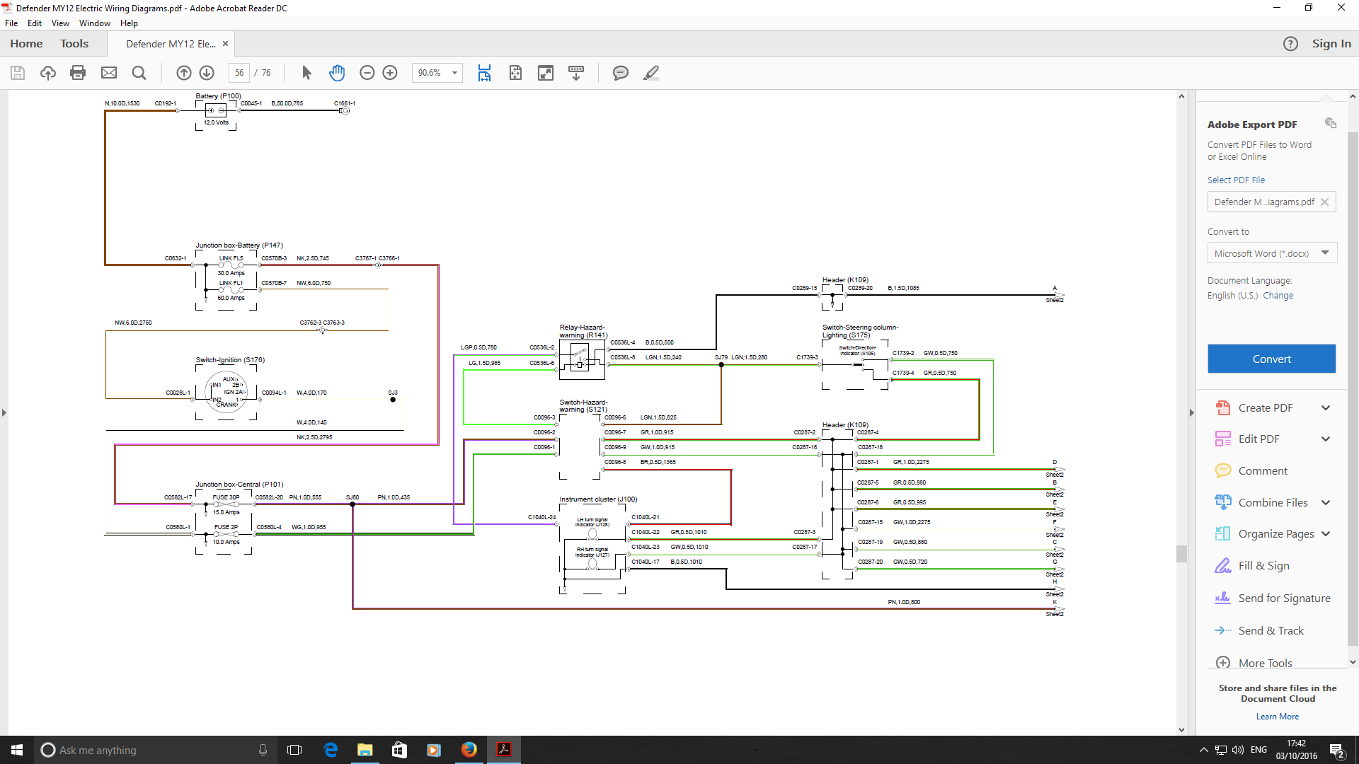This screenshot has height=764, width=1359.
Task: Print the document with printer icon
Action: click(79, 73)
